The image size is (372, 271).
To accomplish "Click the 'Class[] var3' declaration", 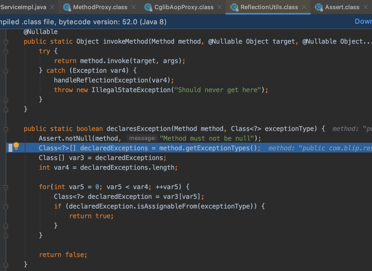I will 61,158.
